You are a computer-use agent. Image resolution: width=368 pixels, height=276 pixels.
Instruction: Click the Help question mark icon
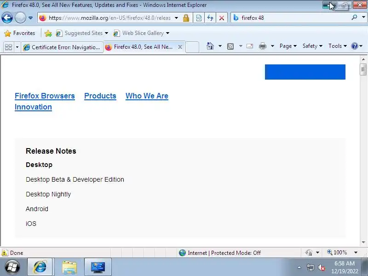pyautogui.click(x=354, y=46)
